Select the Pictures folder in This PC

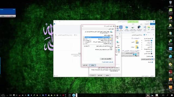coord(135,42)
